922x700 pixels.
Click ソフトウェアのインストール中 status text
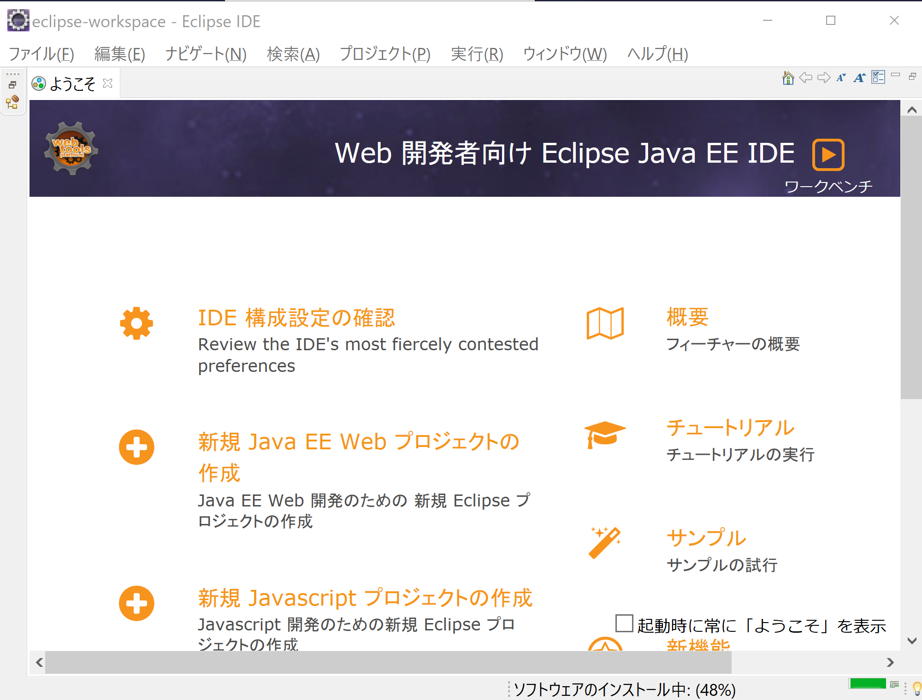[625, 690]
